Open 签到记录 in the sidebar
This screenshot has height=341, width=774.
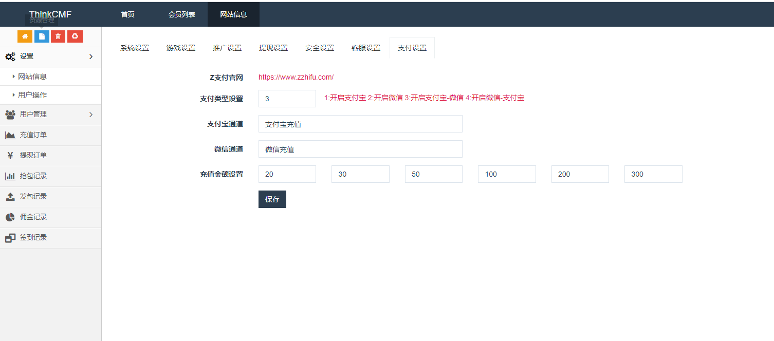coord(33,238)
